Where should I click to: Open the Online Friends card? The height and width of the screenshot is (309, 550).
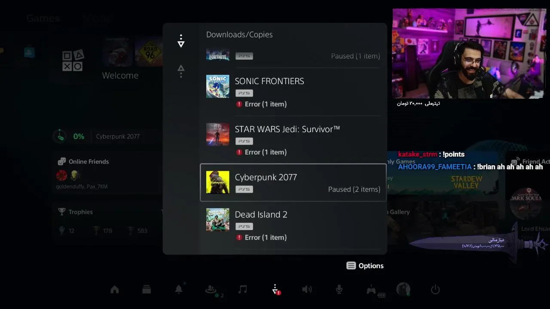point(107,175)
